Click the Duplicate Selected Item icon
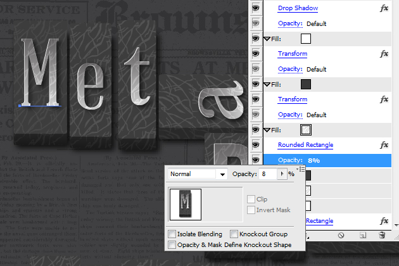 point(363,235)
